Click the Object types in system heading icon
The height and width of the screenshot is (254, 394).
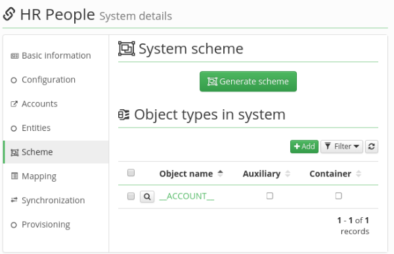tap(124, 115)
